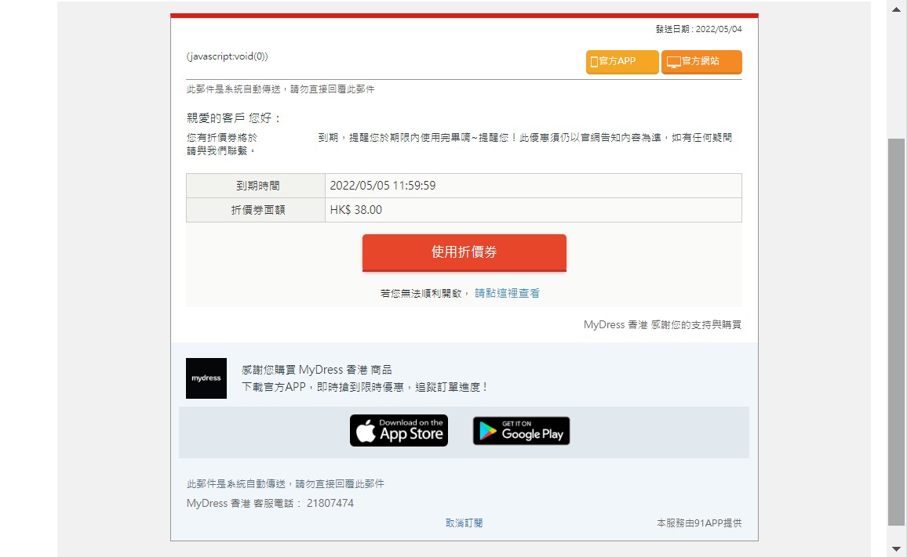Click the 取消訂閱 unsubscribe link
907x557 pixels.
tap(464, 523)
